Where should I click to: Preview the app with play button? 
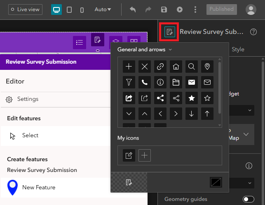[180, 10]
